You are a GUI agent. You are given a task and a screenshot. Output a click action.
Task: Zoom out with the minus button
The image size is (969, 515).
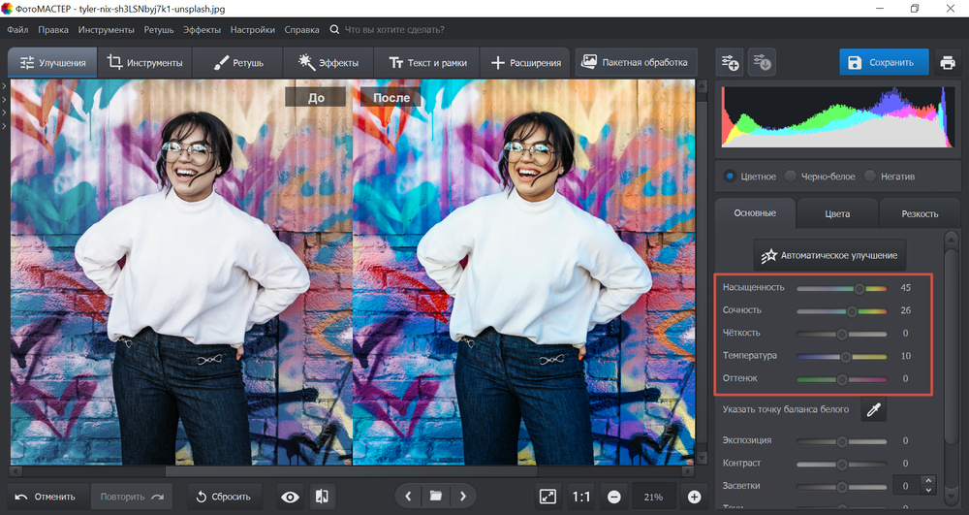[613, 497]
